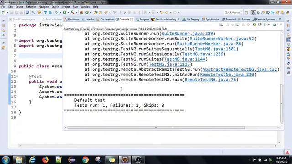This screenshot has height=164, width=292.
Task: Open the File menu
Action: 3,7
